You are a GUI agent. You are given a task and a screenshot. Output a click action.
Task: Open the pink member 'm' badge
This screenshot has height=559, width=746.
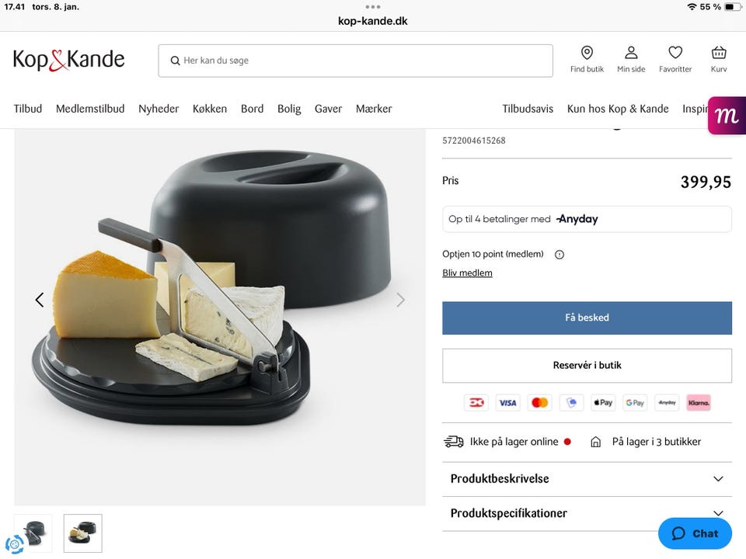(727, 116)
